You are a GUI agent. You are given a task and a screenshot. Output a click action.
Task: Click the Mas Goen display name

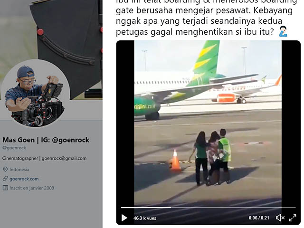pos(46,140)
